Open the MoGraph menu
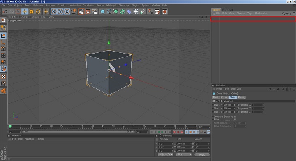 point(111,5)
